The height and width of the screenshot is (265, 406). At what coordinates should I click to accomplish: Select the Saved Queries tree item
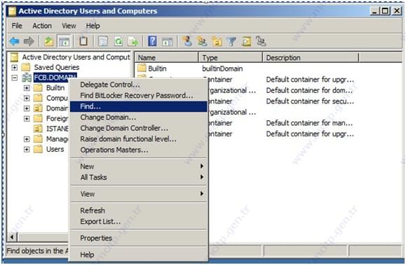pyautogui.click(x=56, y=67)
